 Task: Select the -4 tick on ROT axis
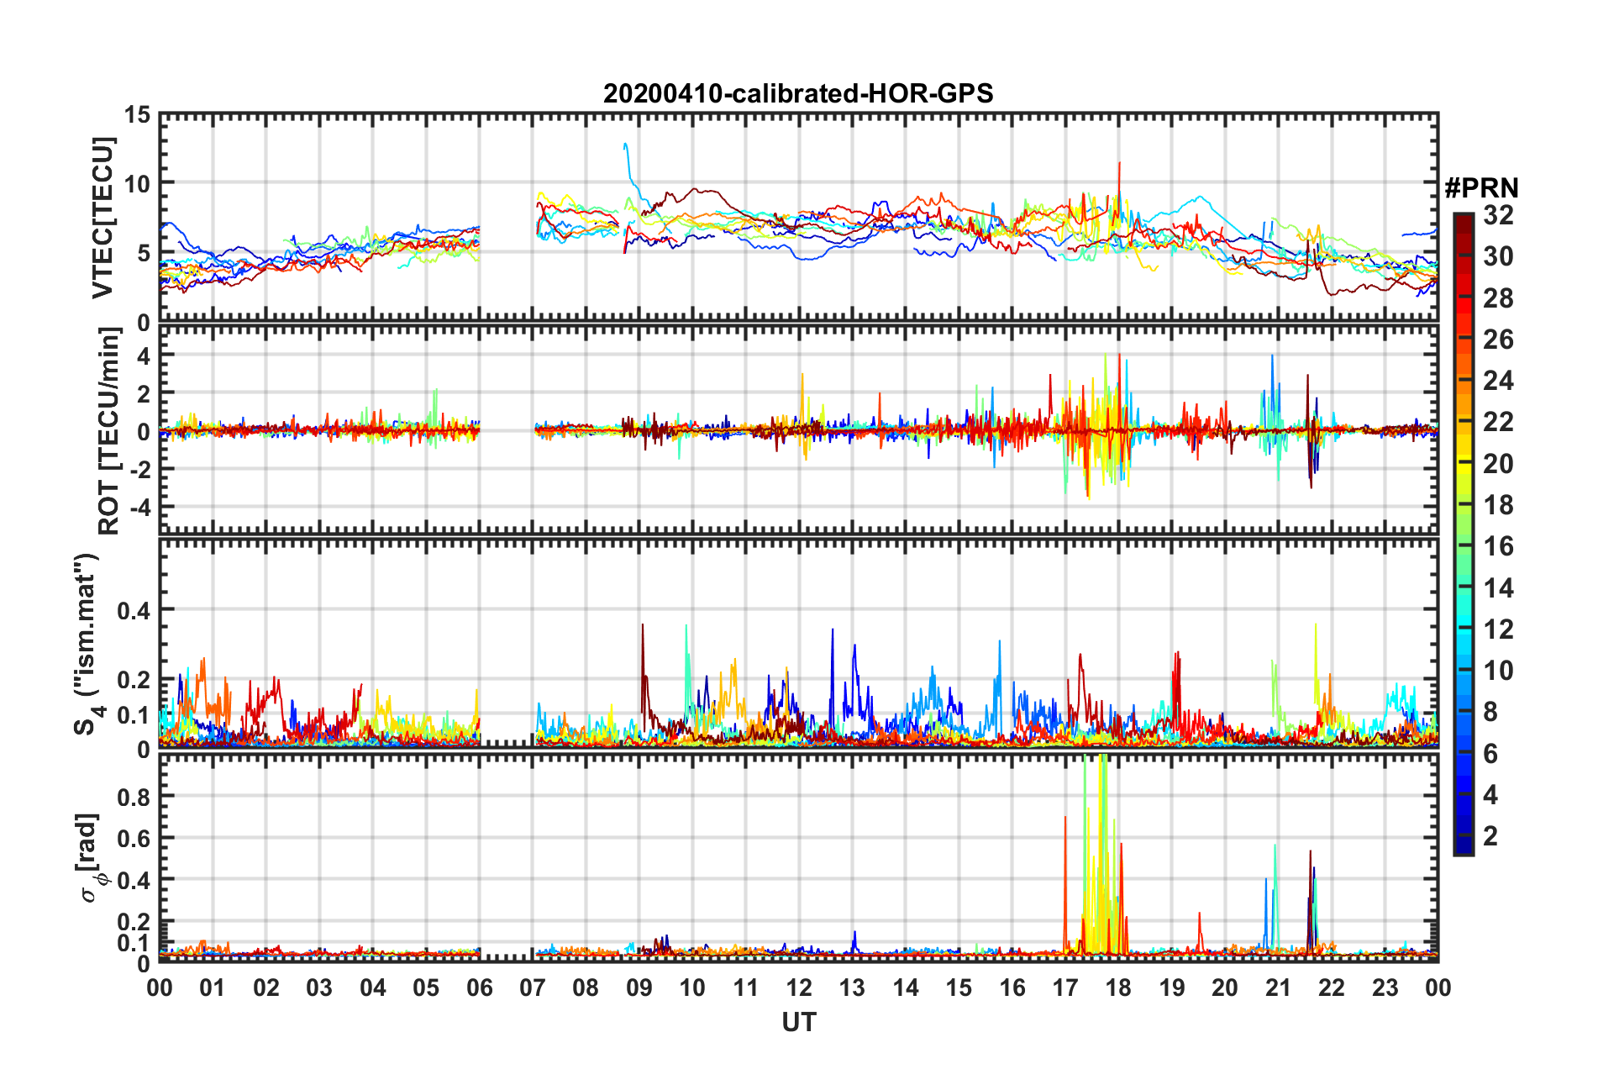(139, 507)
